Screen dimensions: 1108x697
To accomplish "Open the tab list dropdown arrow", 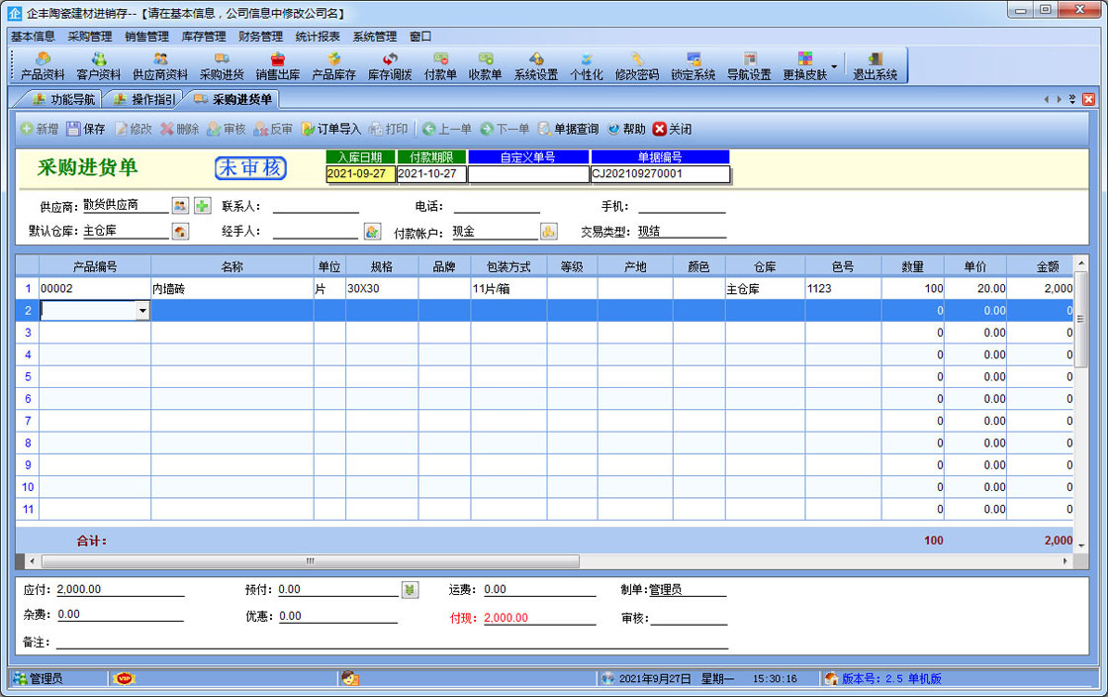I will 1072,99.
